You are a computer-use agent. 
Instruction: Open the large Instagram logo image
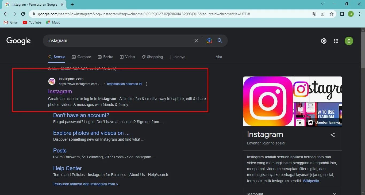click(268, 101)
